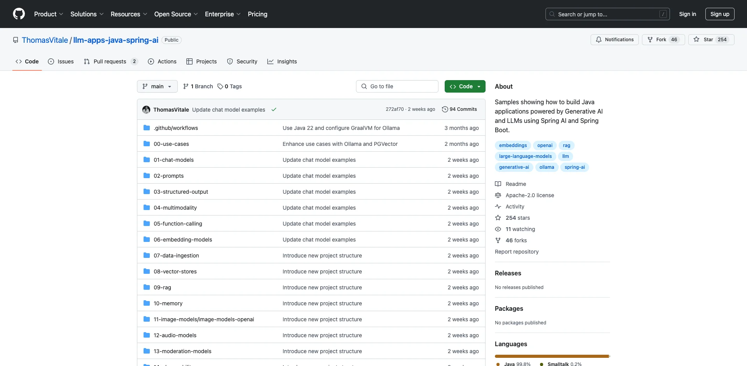Viewport: 747px width, 366px height.
Task: Click folder icon for 13-moderation-models
Action: pos(147,351)
